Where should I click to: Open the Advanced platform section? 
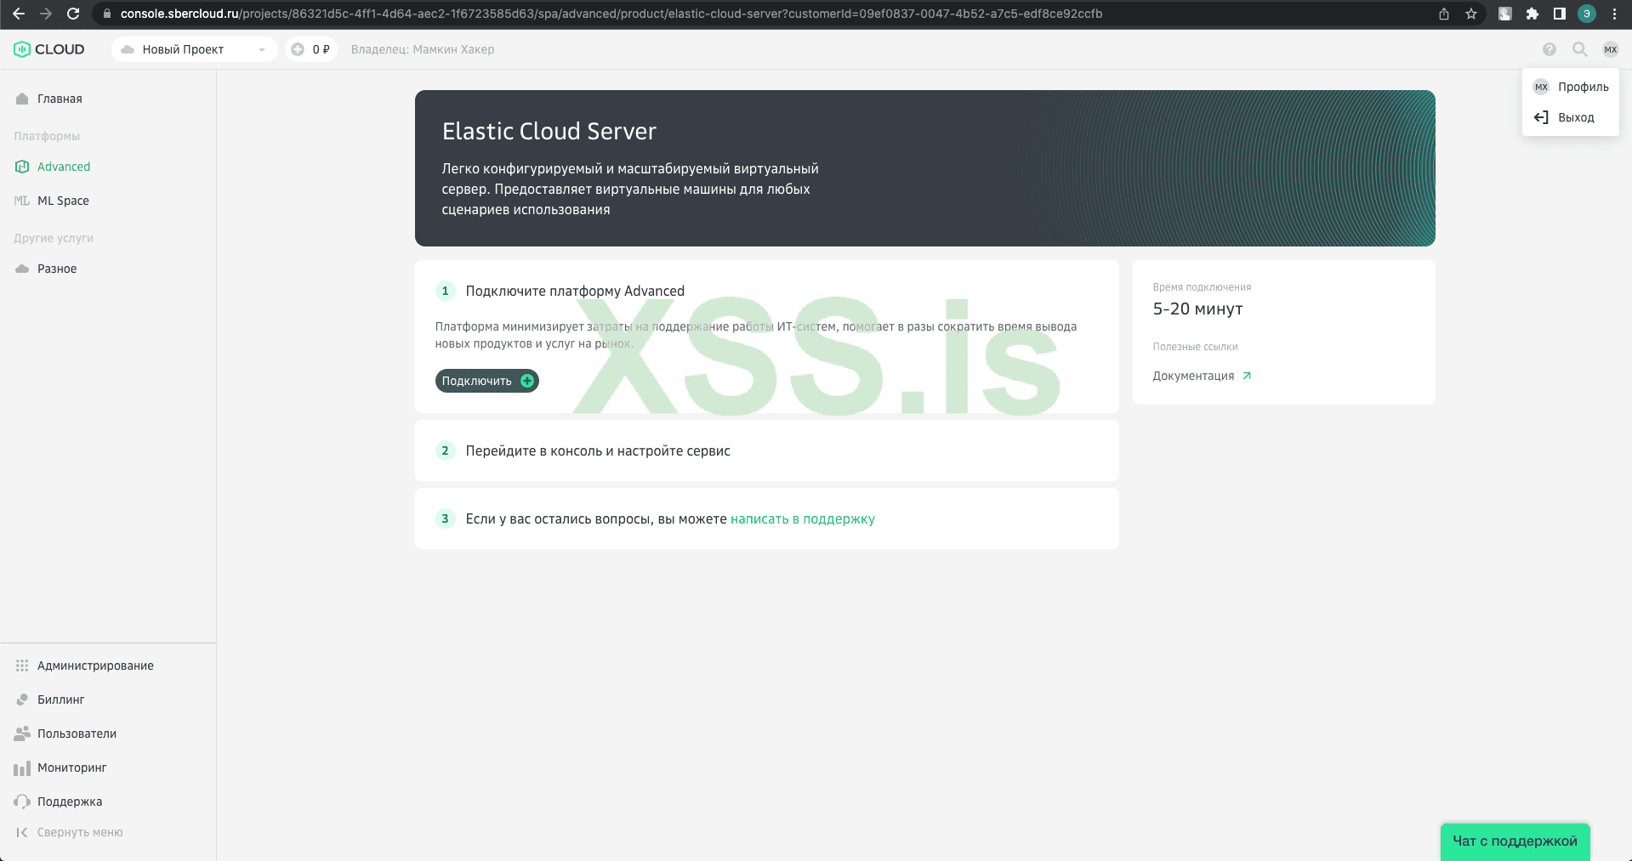[x=64, y=167]
